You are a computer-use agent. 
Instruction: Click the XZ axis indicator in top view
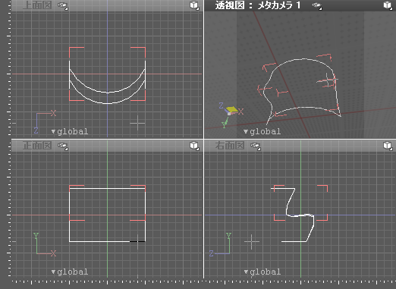pyautogui.click(x=45, y=121)
